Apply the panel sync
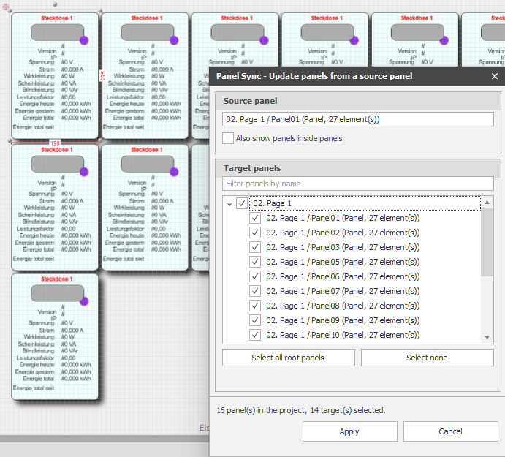This screenshot has height=457, width=505. tap(350, 431)
